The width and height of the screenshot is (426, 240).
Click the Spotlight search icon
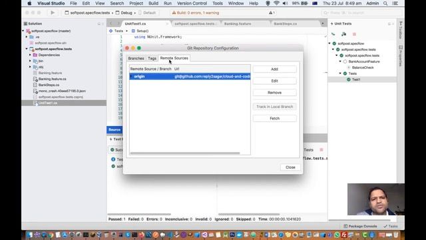click(x=385, y=3)
